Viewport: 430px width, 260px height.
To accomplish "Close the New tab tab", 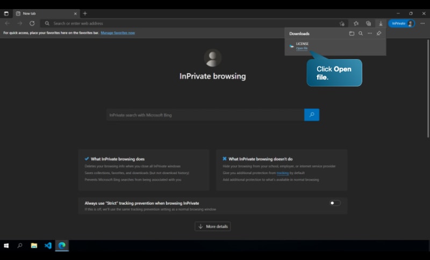I will point(75,13).
